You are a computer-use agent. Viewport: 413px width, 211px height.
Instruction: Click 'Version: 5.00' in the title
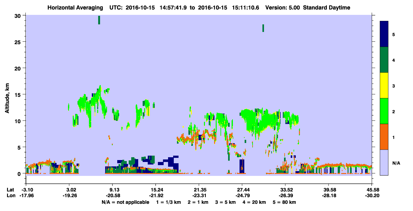[283, 8]
